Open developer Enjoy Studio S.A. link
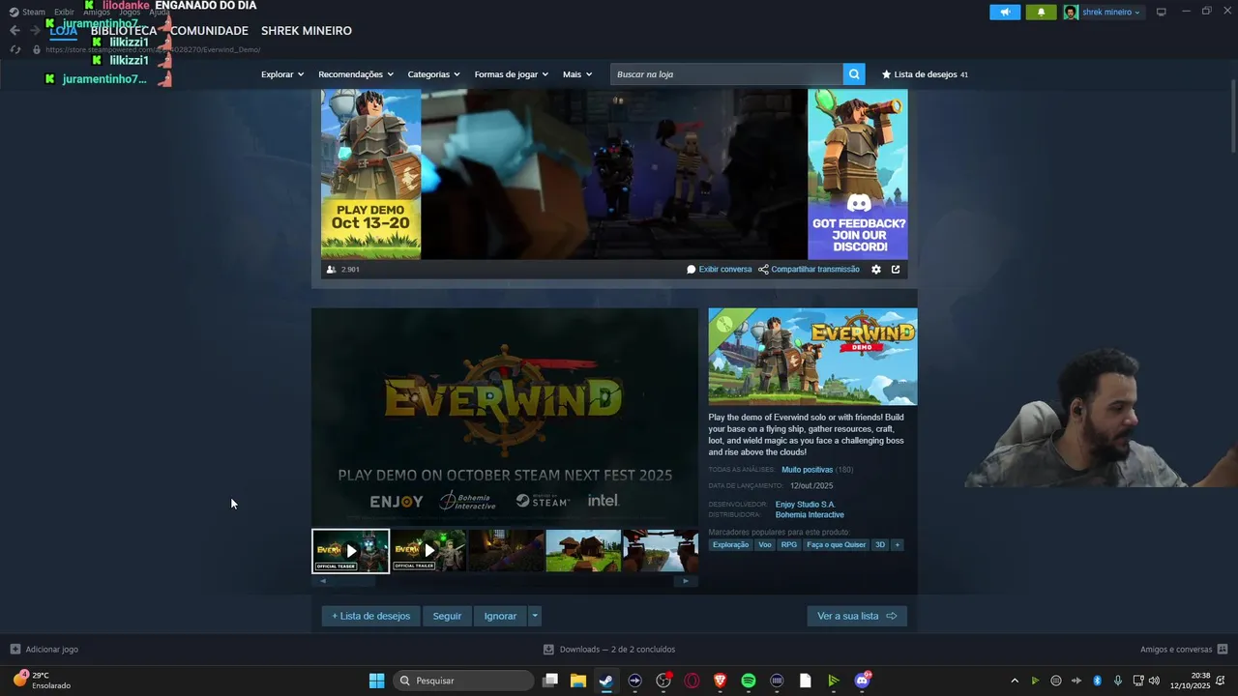Image resolution: width=1238 pixels, height=696 pixels. tap(805, 505)
